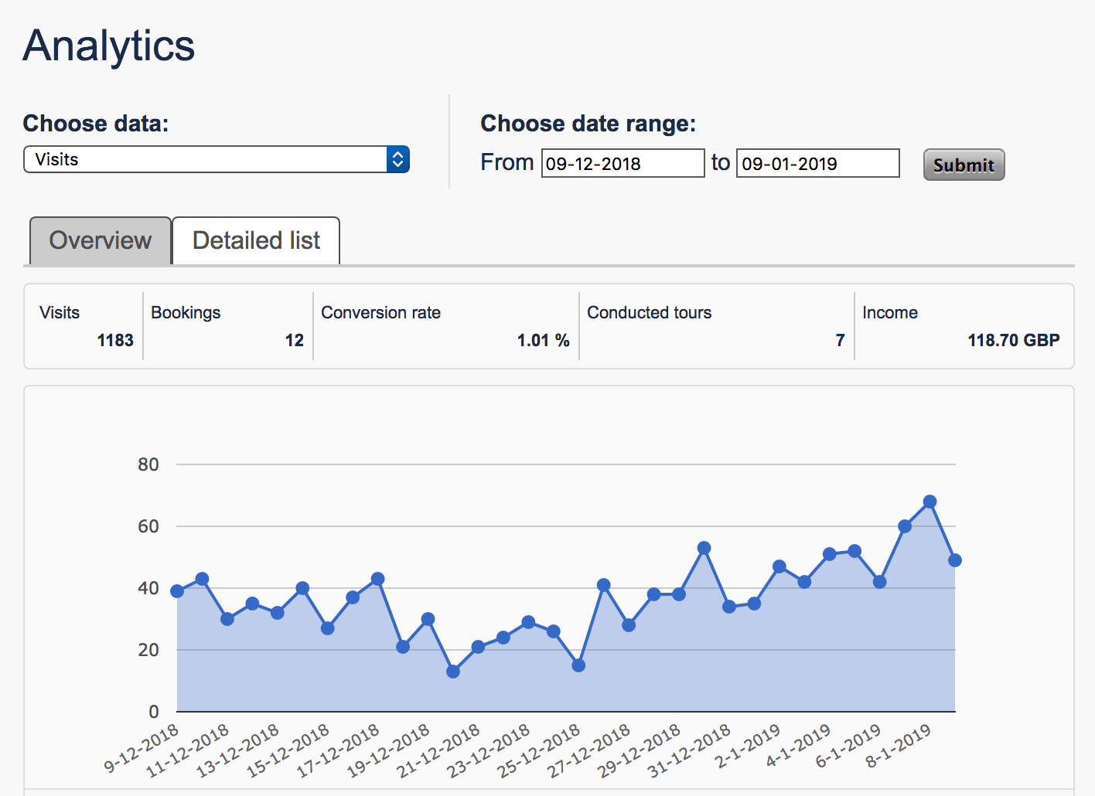1095x796 pixels.
Task: Click the Income 118.70 GBP figure
Action: tap(1013, 340)
